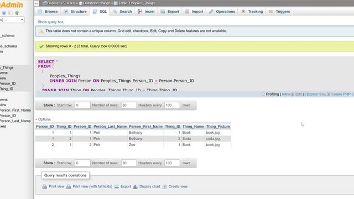The width and height of the screenshot is (354, 199).
Task: Click the green success checkmark icon
Action: [41, 46]
